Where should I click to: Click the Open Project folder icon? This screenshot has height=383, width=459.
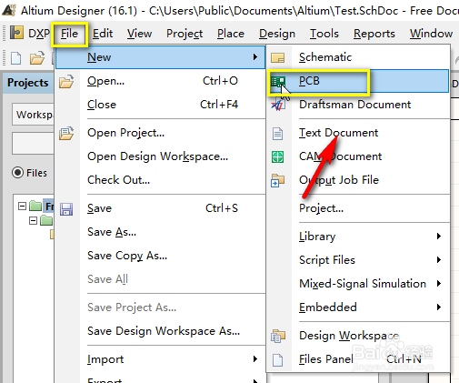pyautogui.click(x=66, y=133)
